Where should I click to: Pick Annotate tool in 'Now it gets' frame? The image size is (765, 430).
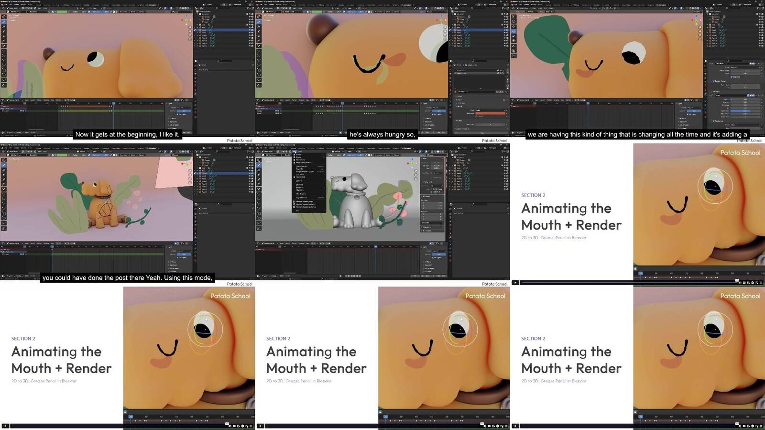point(4,85)
